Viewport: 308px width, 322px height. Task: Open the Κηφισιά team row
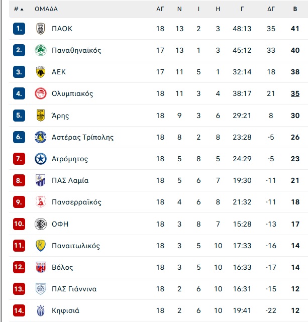[x=158, y=310]
